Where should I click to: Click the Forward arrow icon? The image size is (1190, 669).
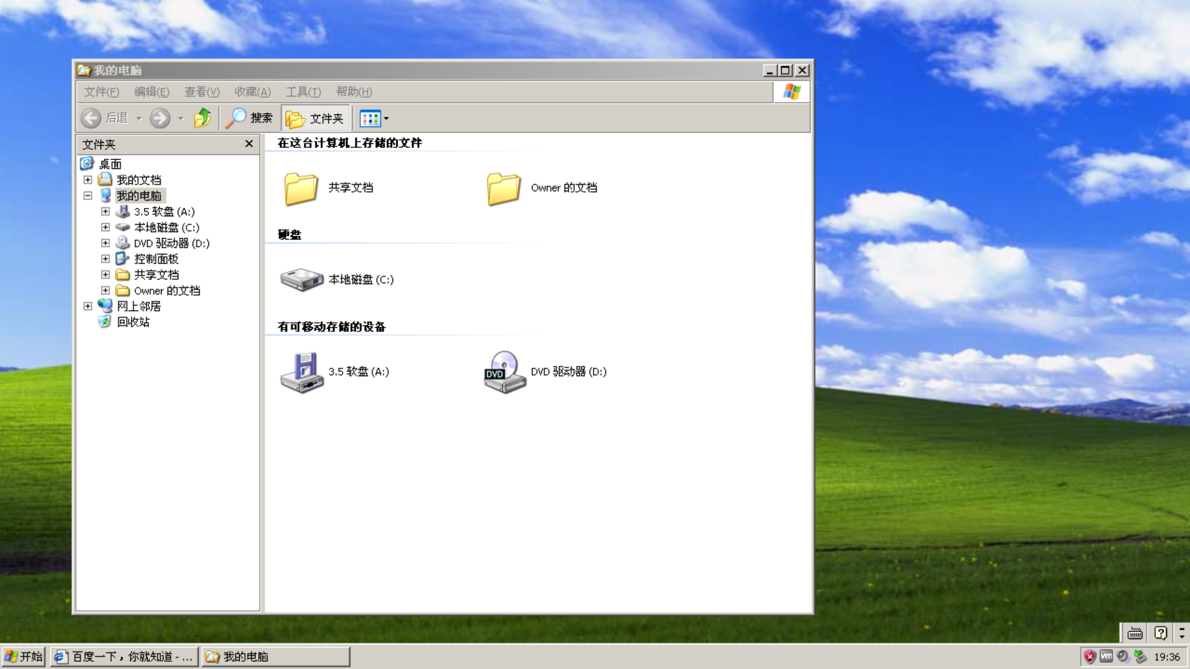coord(160,118)
